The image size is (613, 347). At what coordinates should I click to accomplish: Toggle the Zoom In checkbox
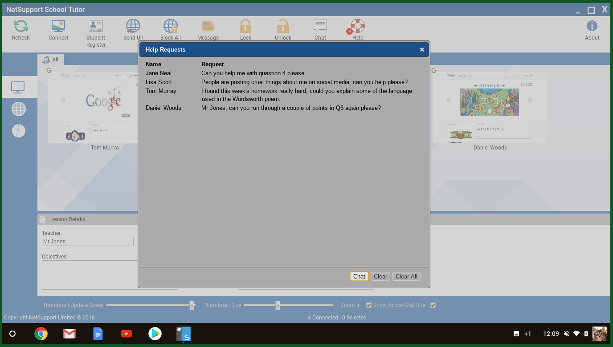coord(369,305)
